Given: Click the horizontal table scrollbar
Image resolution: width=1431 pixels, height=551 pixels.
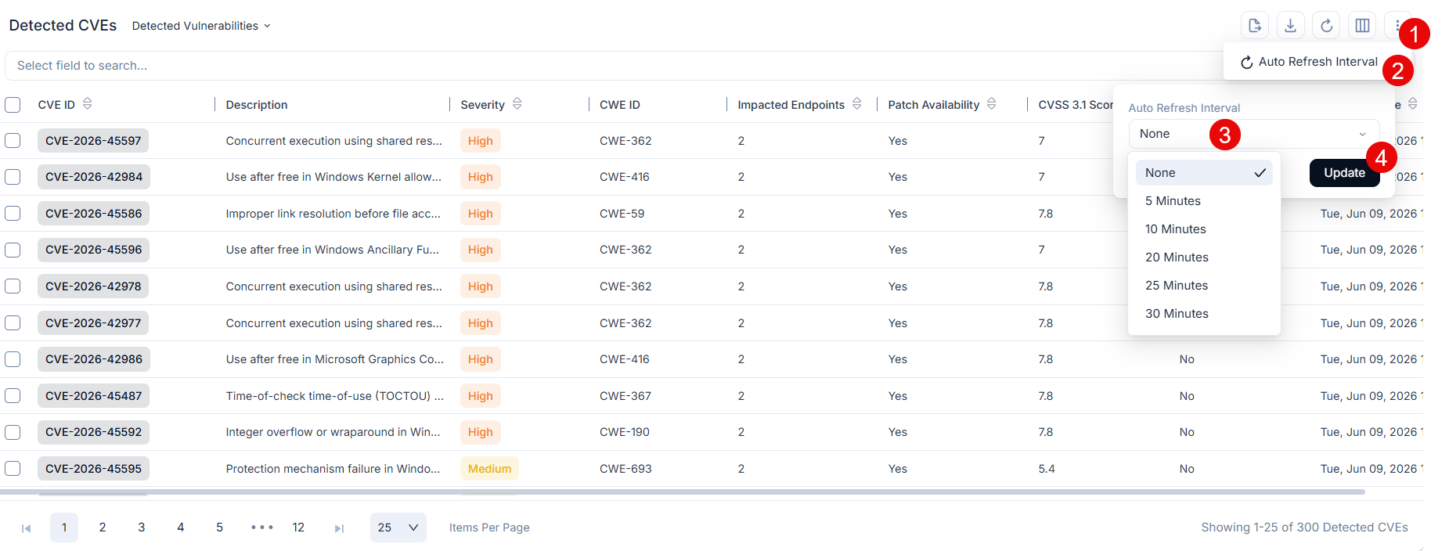Looking at the screenshot, I should pos(683,492).
